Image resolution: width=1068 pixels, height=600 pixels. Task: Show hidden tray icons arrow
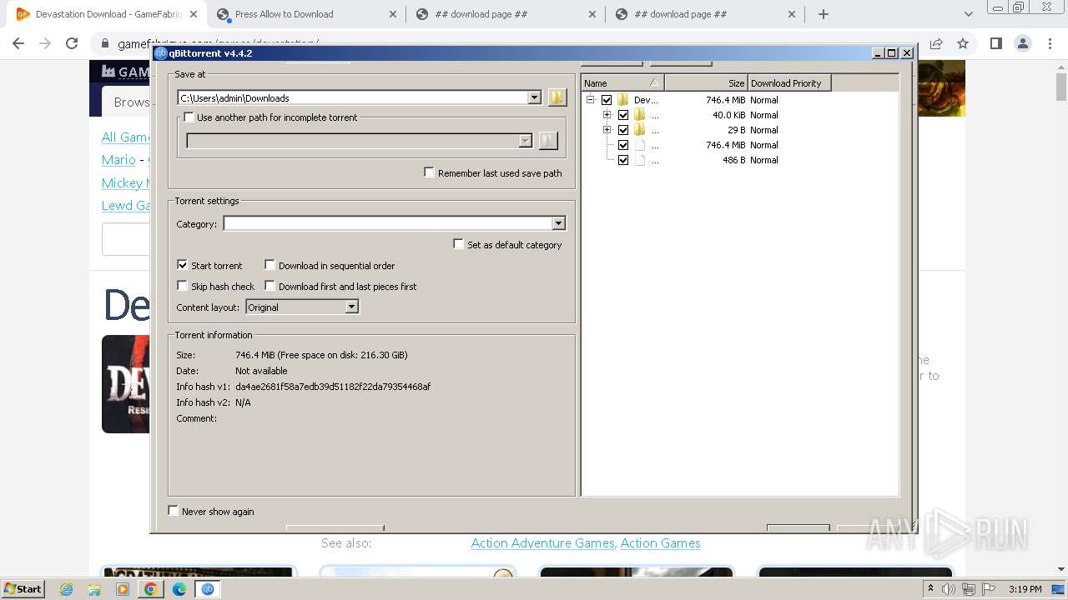tap(930, 588)
